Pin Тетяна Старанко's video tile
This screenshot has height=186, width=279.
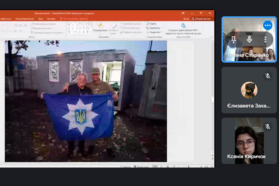(x=233, y=39)
